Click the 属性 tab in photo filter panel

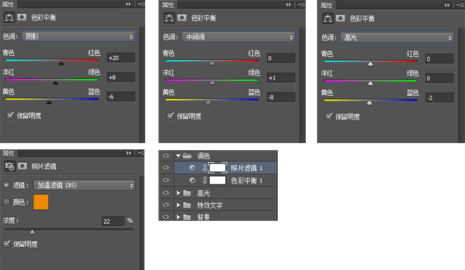click(8, 153)
